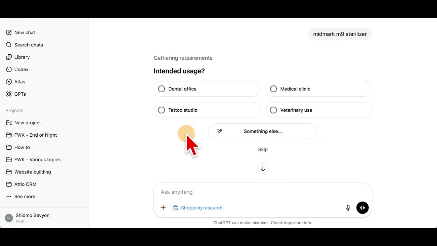Click the plus attach icon in composer

tap(163, 208)
